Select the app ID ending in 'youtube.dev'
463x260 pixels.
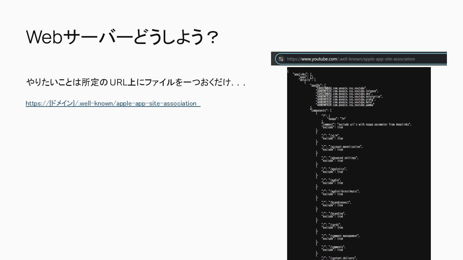(x=344, y=94)
